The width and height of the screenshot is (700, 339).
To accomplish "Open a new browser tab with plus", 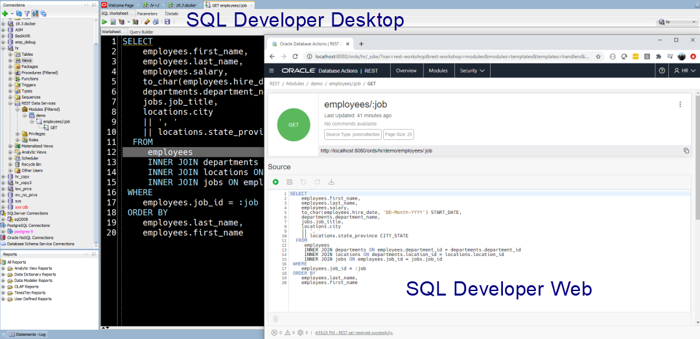I will click(x=361, y=44).
